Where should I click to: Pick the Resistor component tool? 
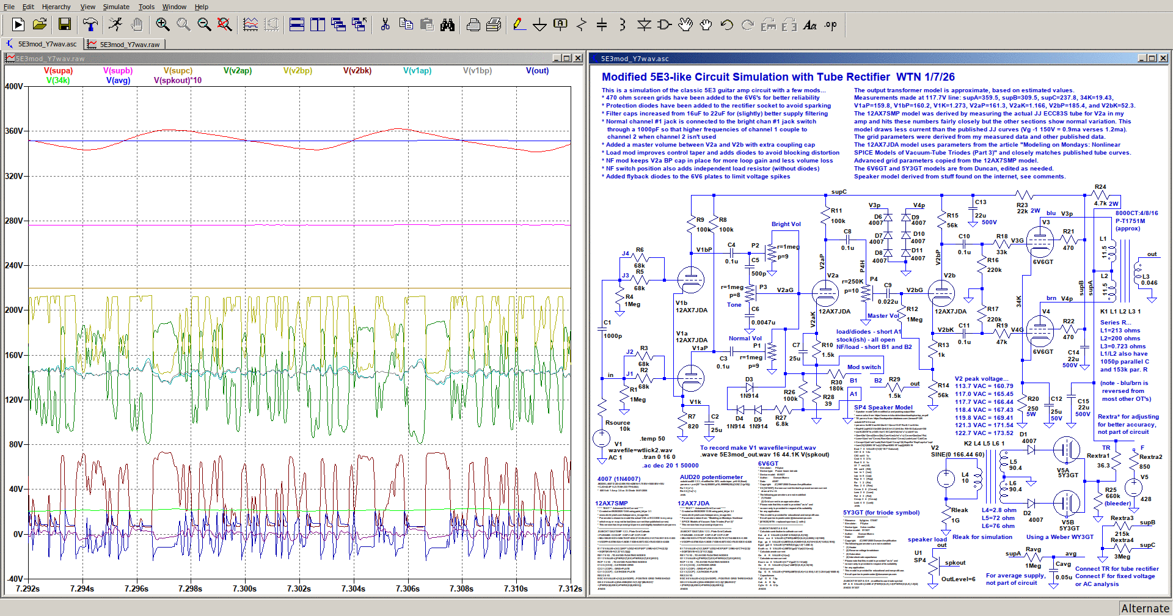tap(581, 24)
